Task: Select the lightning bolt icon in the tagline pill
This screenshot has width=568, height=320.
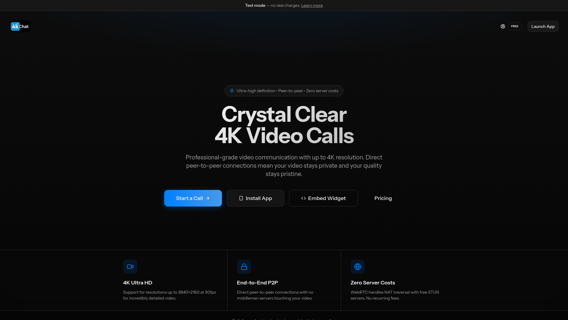Action: pos(232,91)
